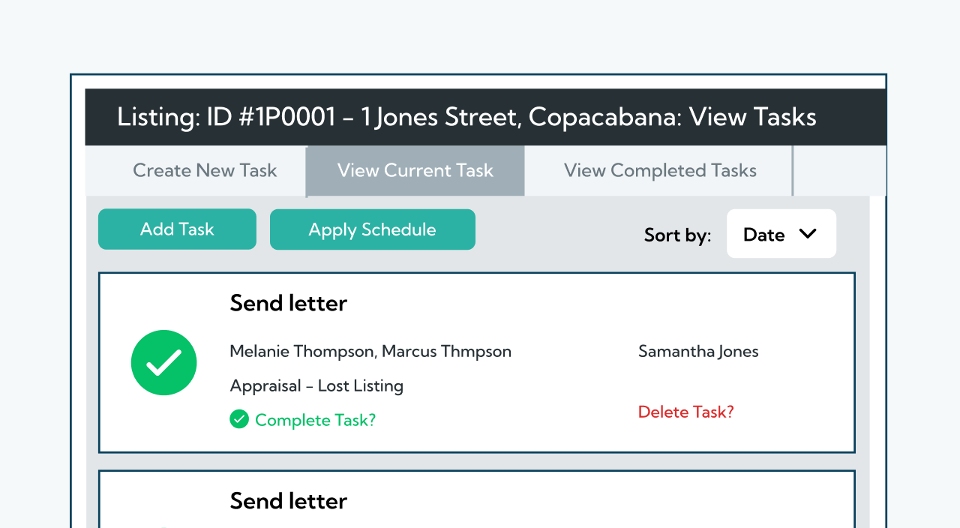Click the Date text in sort box
The width and height of the screenshot is (960, 528).
(x=763, y=235)
